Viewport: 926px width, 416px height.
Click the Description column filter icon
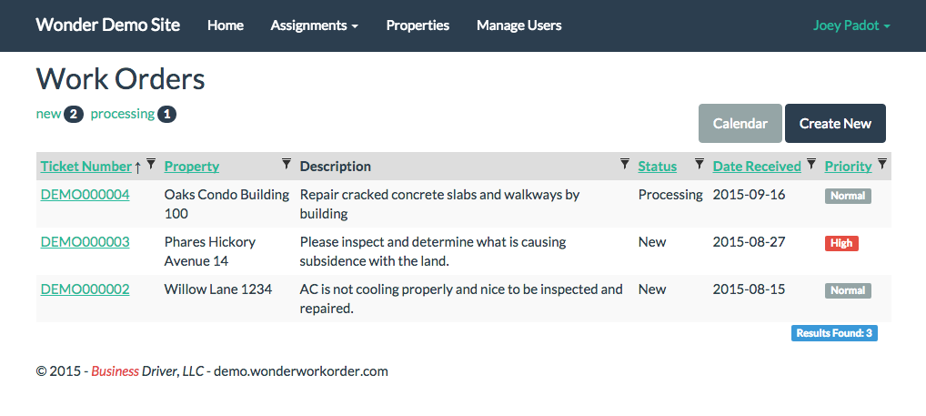pos(625,164)
